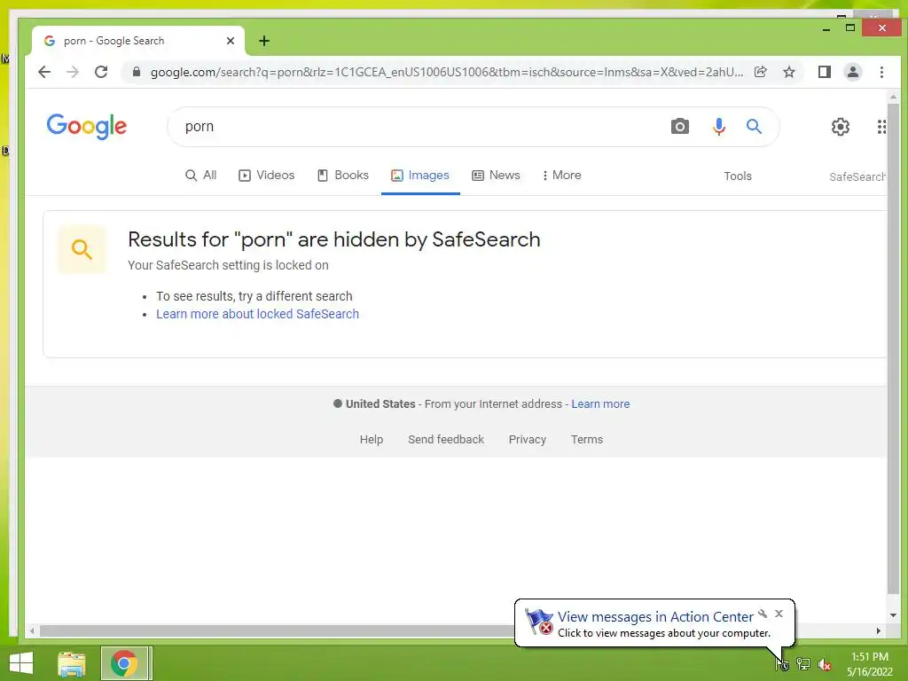
Task: Dismiss the Action Center balloon
Action: point(779,614)
